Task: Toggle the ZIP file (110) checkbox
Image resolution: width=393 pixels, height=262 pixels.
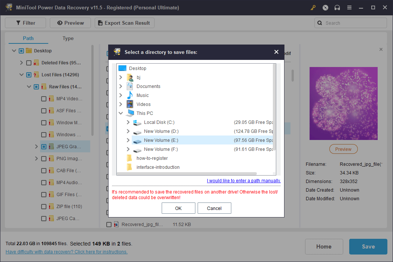Action: click(44, 207)
